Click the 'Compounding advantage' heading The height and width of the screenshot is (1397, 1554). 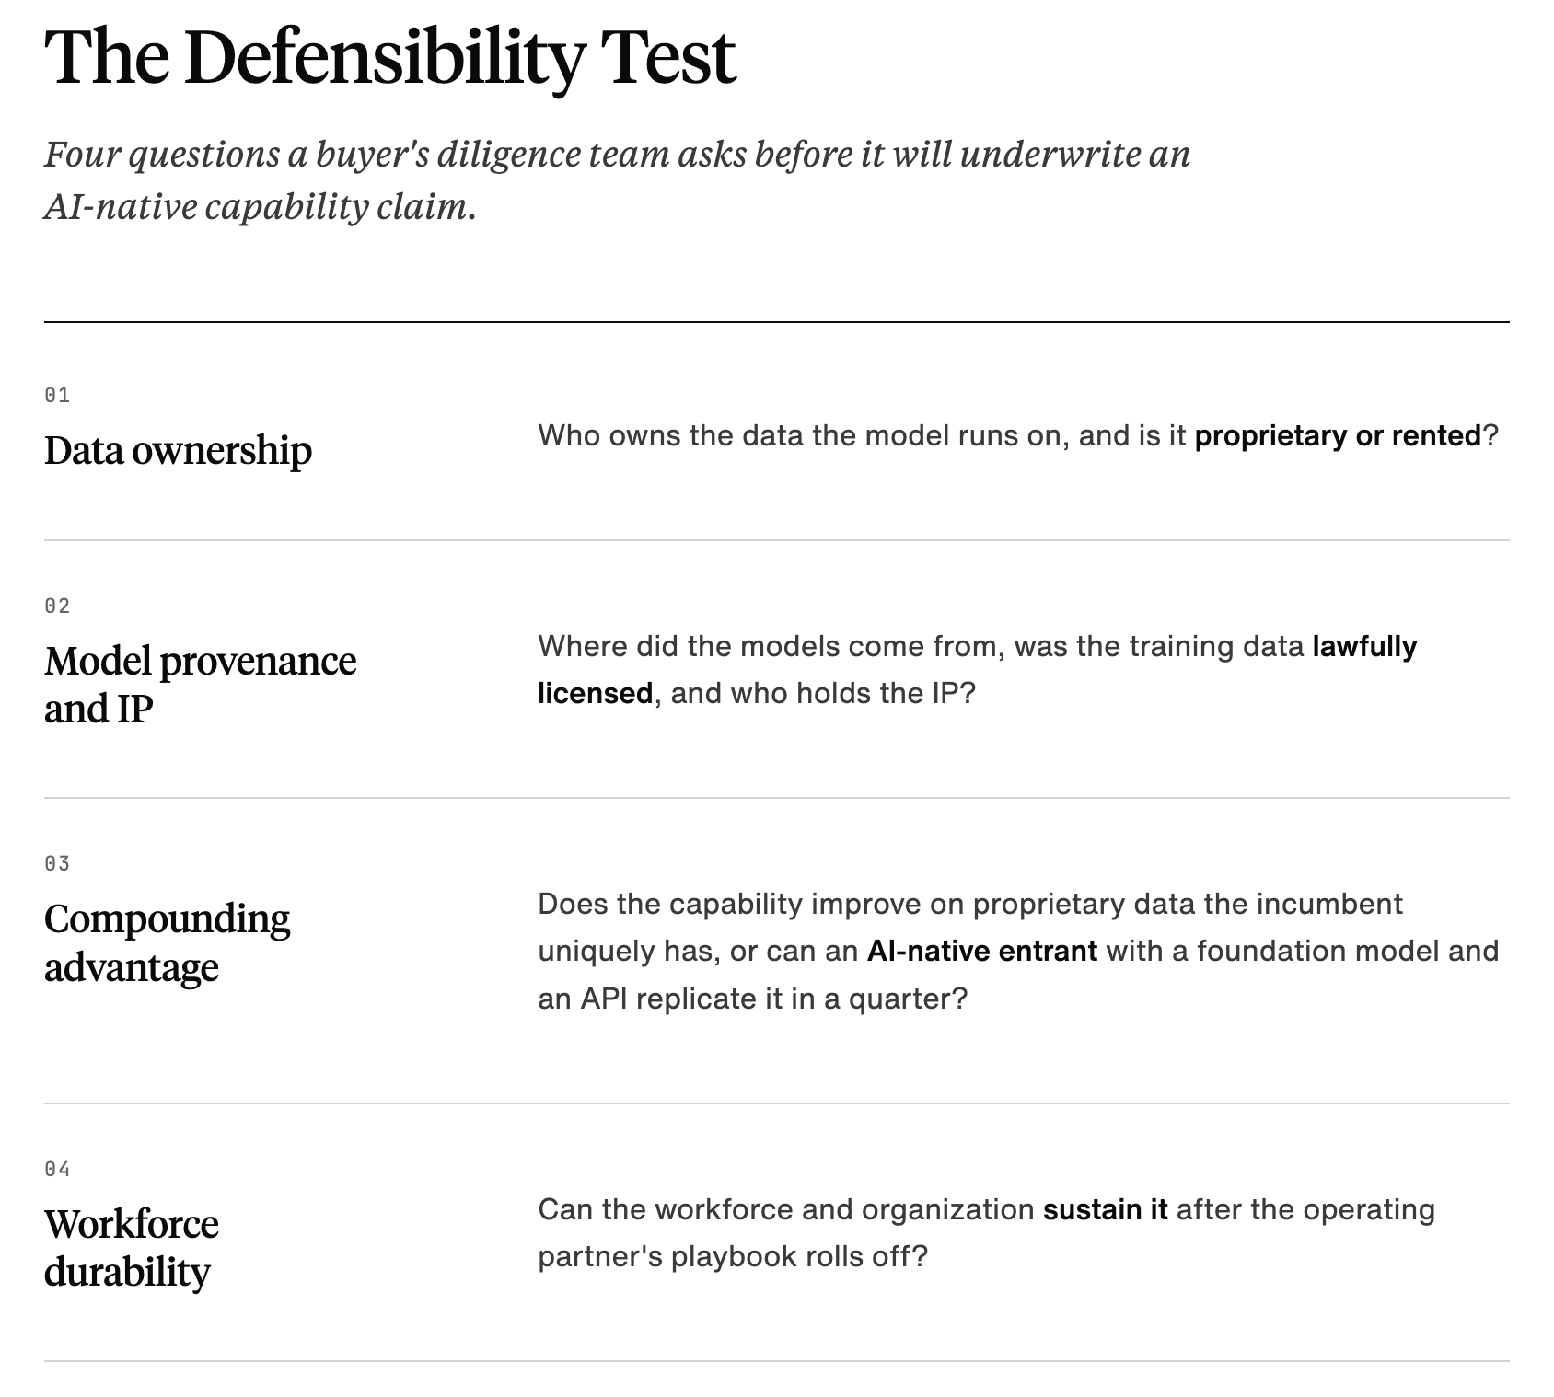point(168,942)
